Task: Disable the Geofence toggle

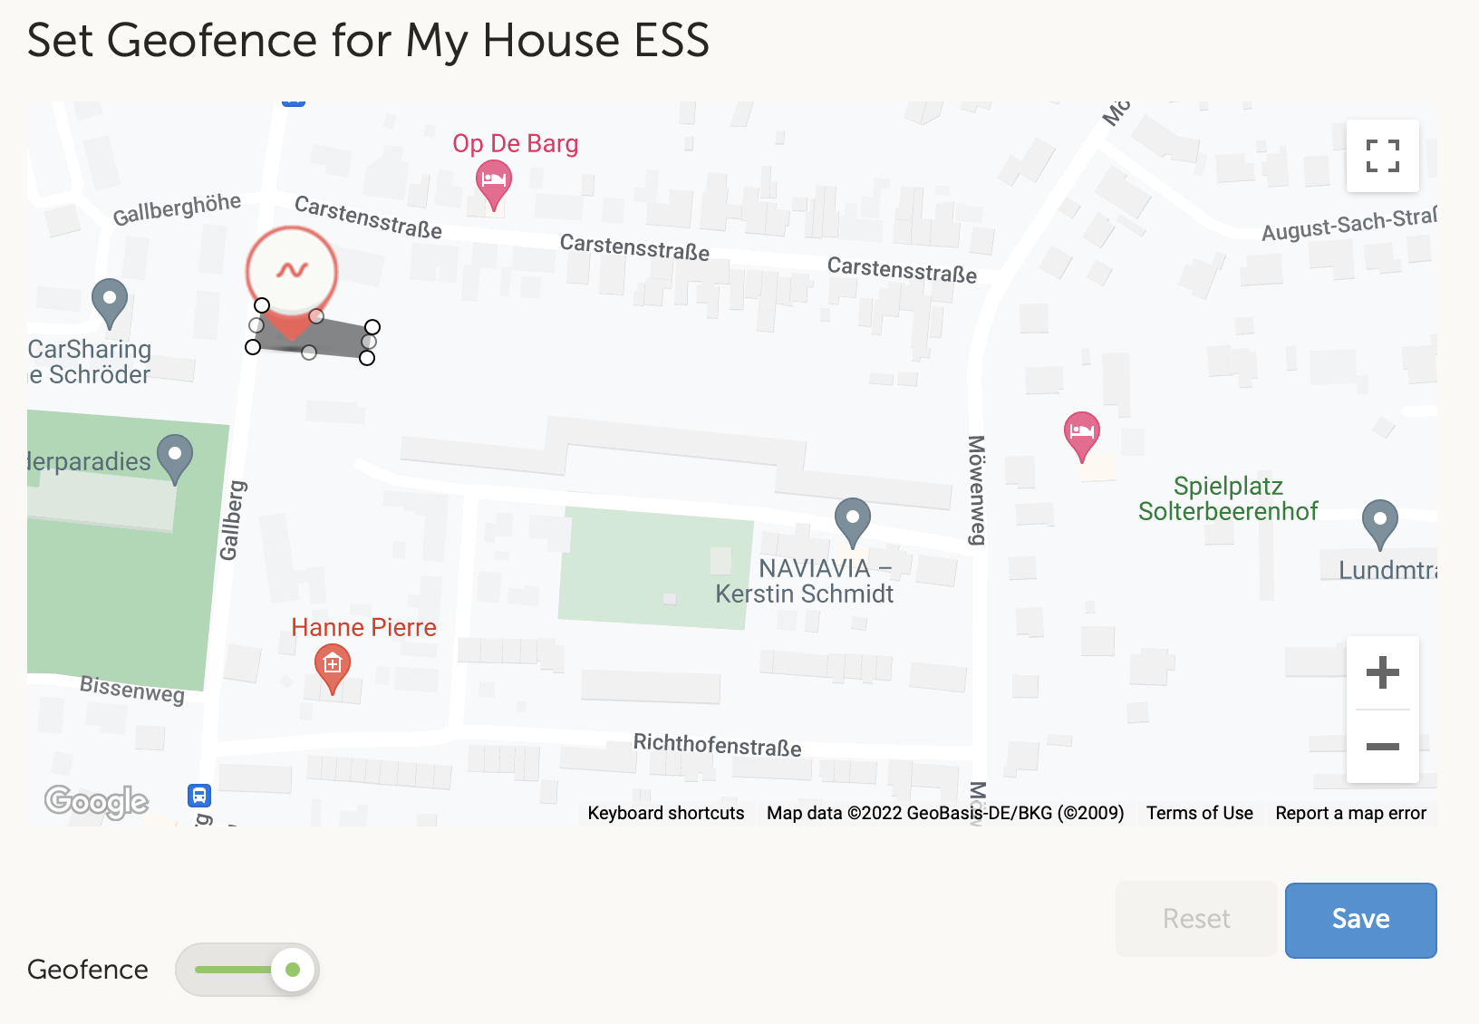Action: (246, 969)
